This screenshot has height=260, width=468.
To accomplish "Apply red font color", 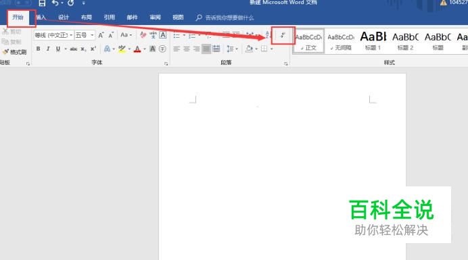I will click(137, 49).
